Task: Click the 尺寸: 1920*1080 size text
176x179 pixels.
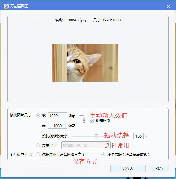Action: tap(107, 20)
